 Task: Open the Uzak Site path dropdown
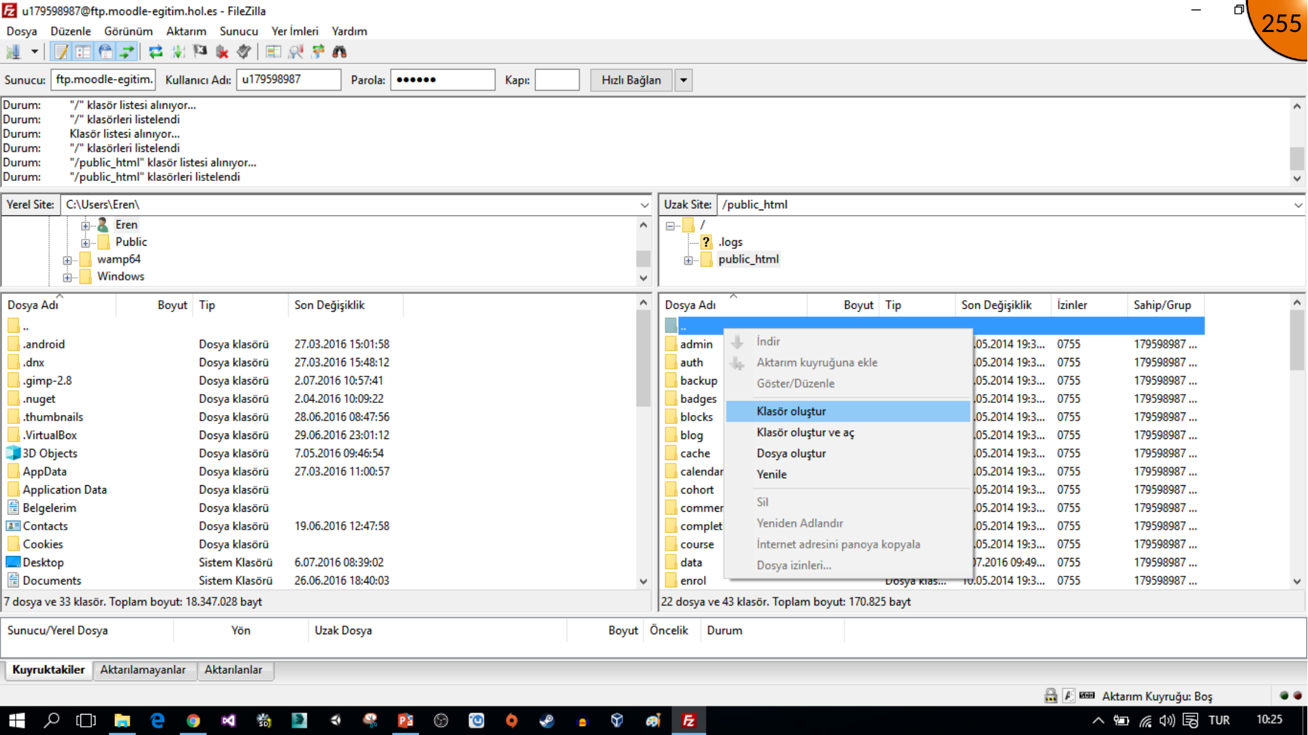[x=1298, y=205]
